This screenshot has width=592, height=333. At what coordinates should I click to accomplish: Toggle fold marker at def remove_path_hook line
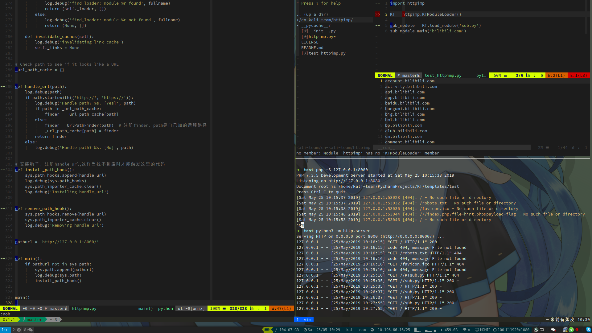[x=2, y=209]
